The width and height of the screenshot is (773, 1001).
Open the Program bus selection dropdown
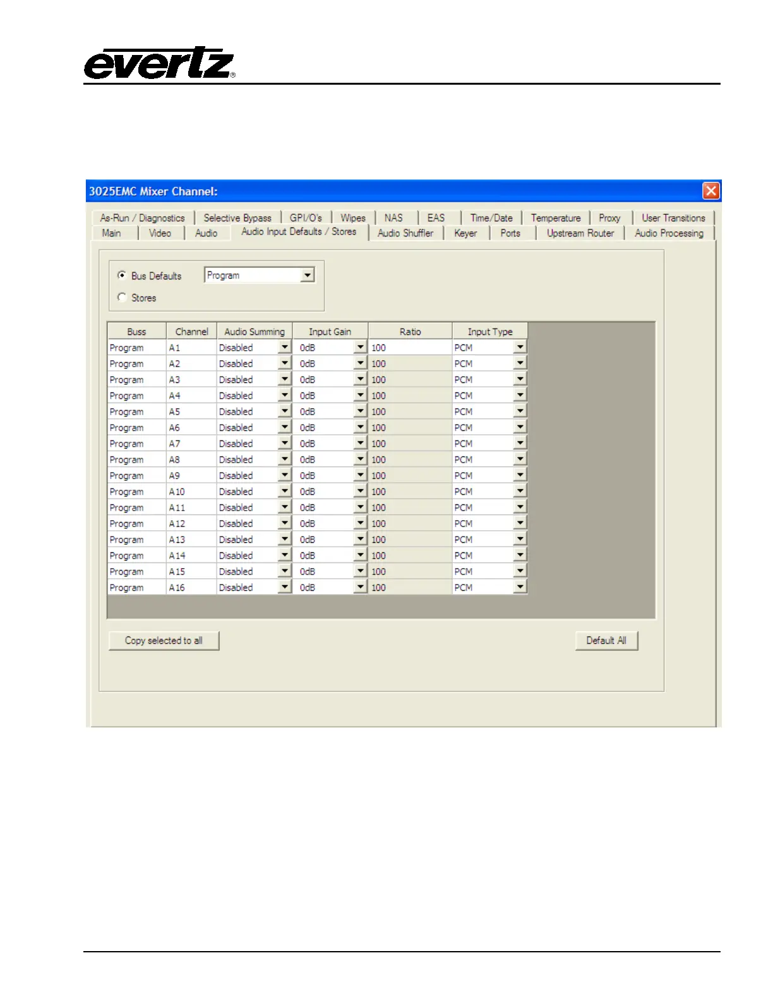click(x=308, y=276)
